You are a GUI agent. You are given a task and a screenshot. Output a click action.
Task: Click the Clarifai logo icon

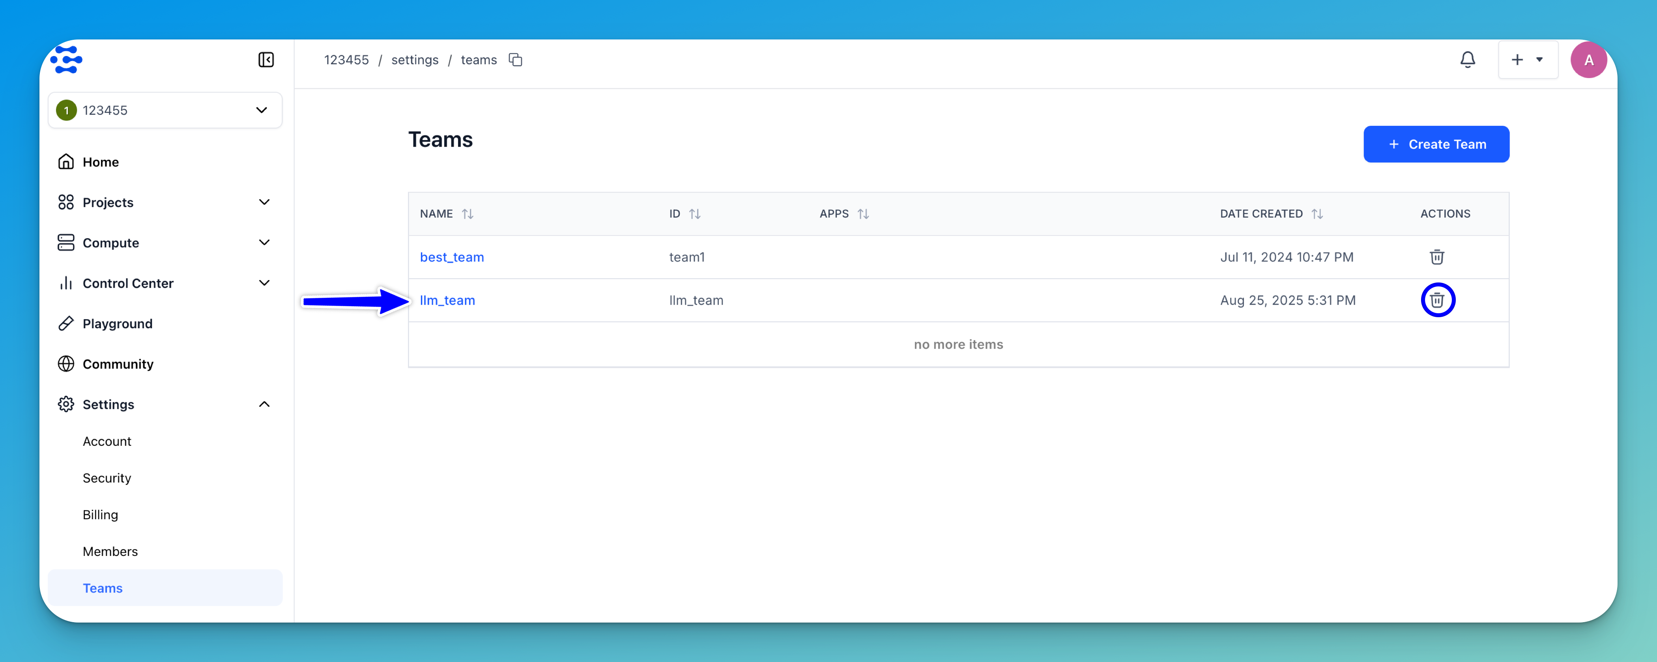point(66,60)
